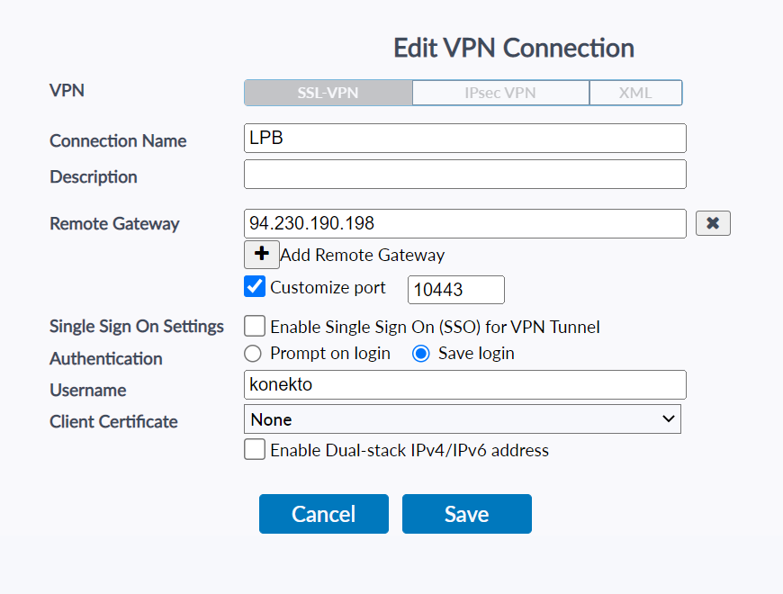Click the plus icon to add gateway

(x=262, y=255)
